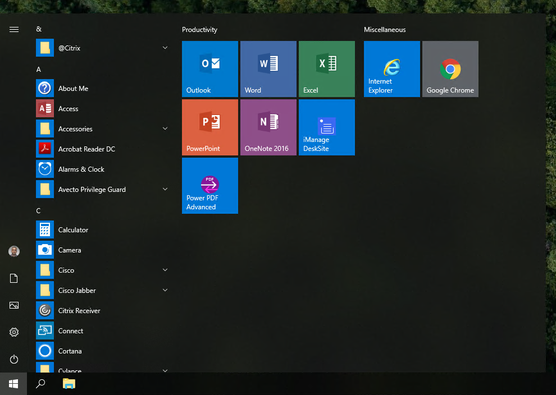Click the & letter header
The height and width of the screenshot is (395, 556).
(x=39, y=29)
